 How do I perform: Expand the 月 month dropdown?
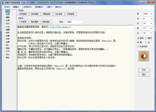pyautogui.click(x=151, y=19)
